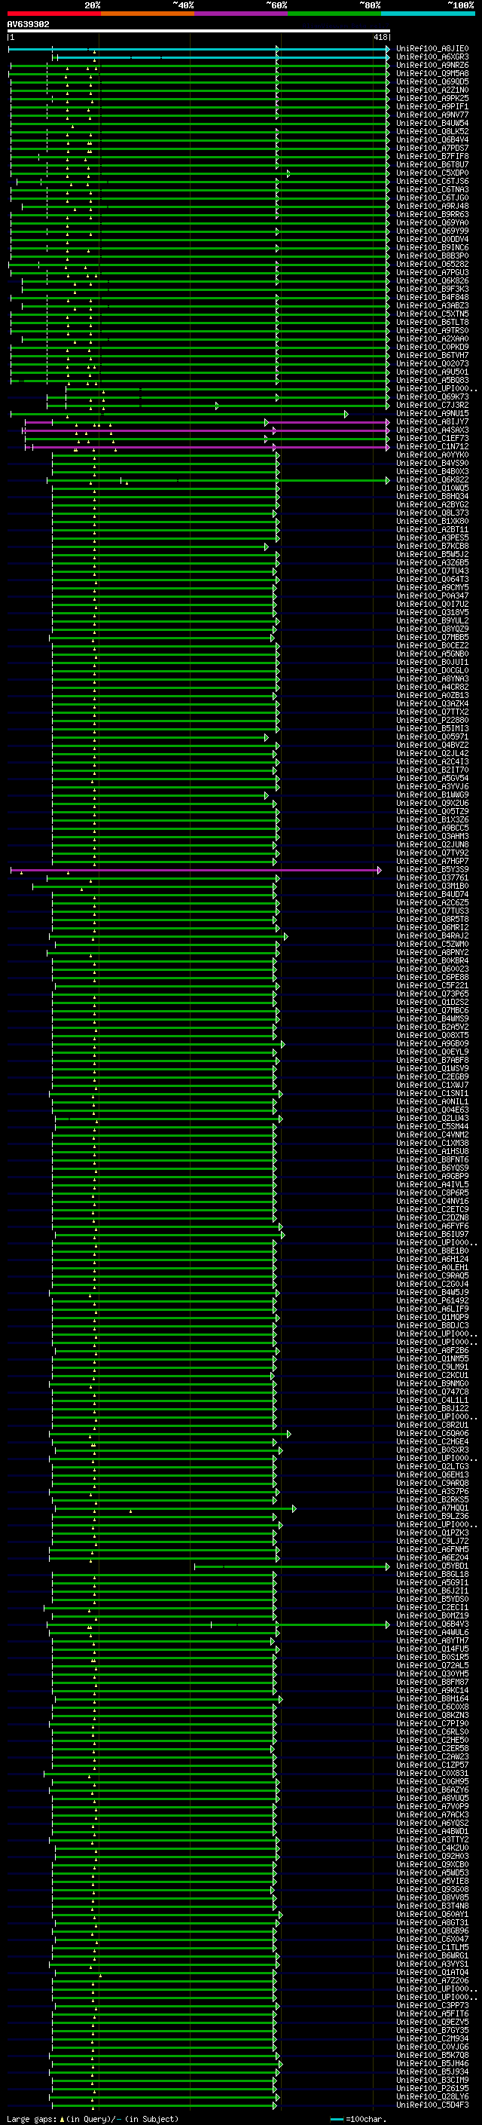Select hit label UniRef100_B8HQ34
This screenshot has height=2125, width=482.
432,496
